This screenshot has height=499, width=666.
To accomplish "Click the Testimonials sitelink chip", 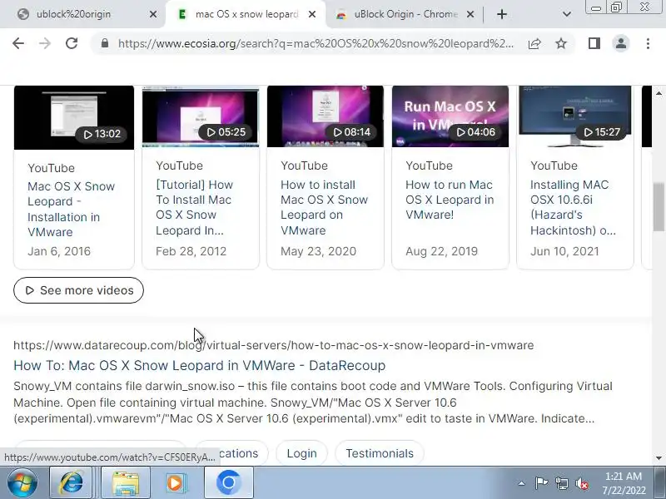I will (x=380, y=453).
